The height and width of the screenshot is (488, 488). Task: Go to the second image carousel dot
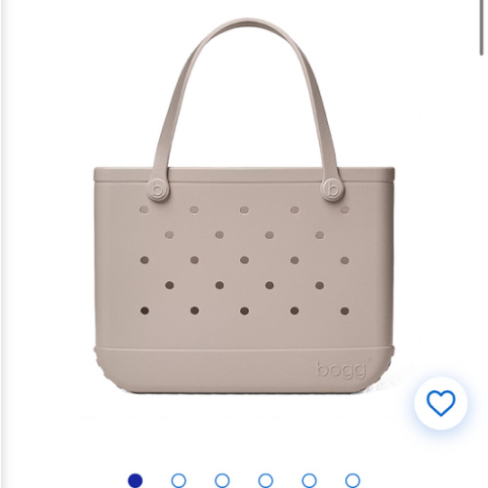(179, 480)
